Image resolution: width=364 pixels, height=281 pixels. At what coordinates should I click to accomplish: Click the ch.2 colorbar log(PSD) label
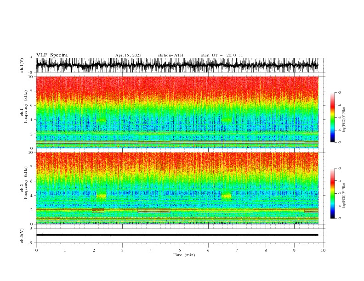[x=344, y=195]
